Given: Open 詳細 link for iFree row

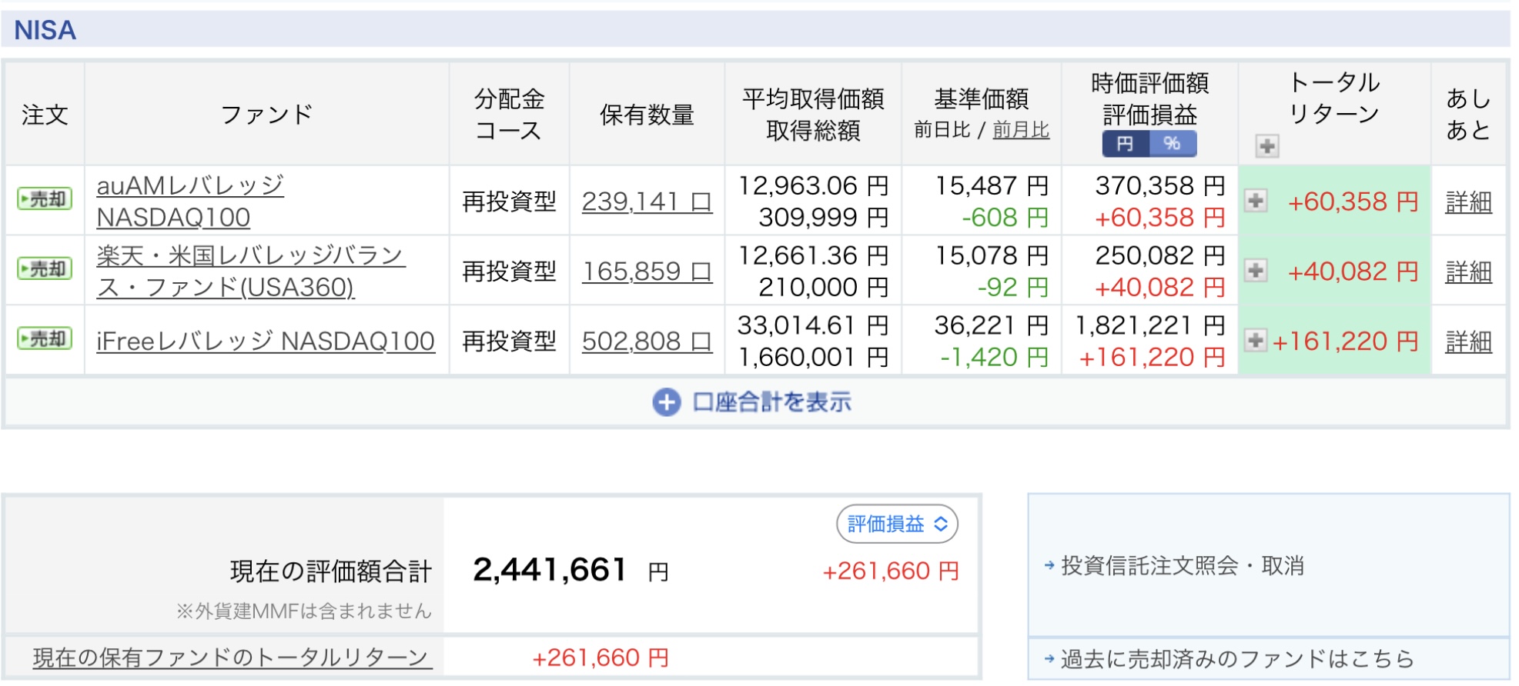Looking at the screenshot, I should point(1468,341).
